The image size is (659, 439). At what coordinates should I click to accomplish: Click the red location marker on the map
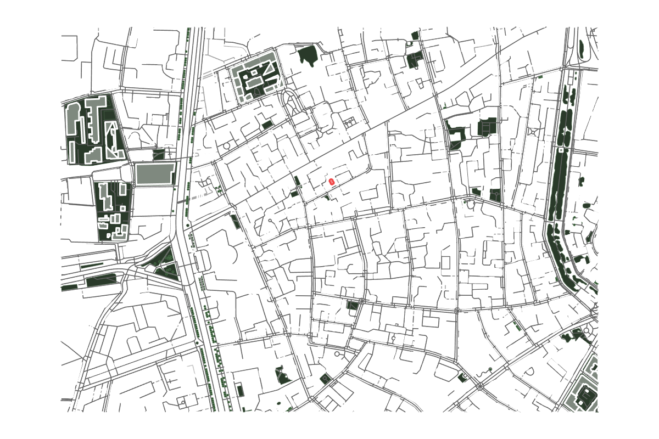click(331, 181)
